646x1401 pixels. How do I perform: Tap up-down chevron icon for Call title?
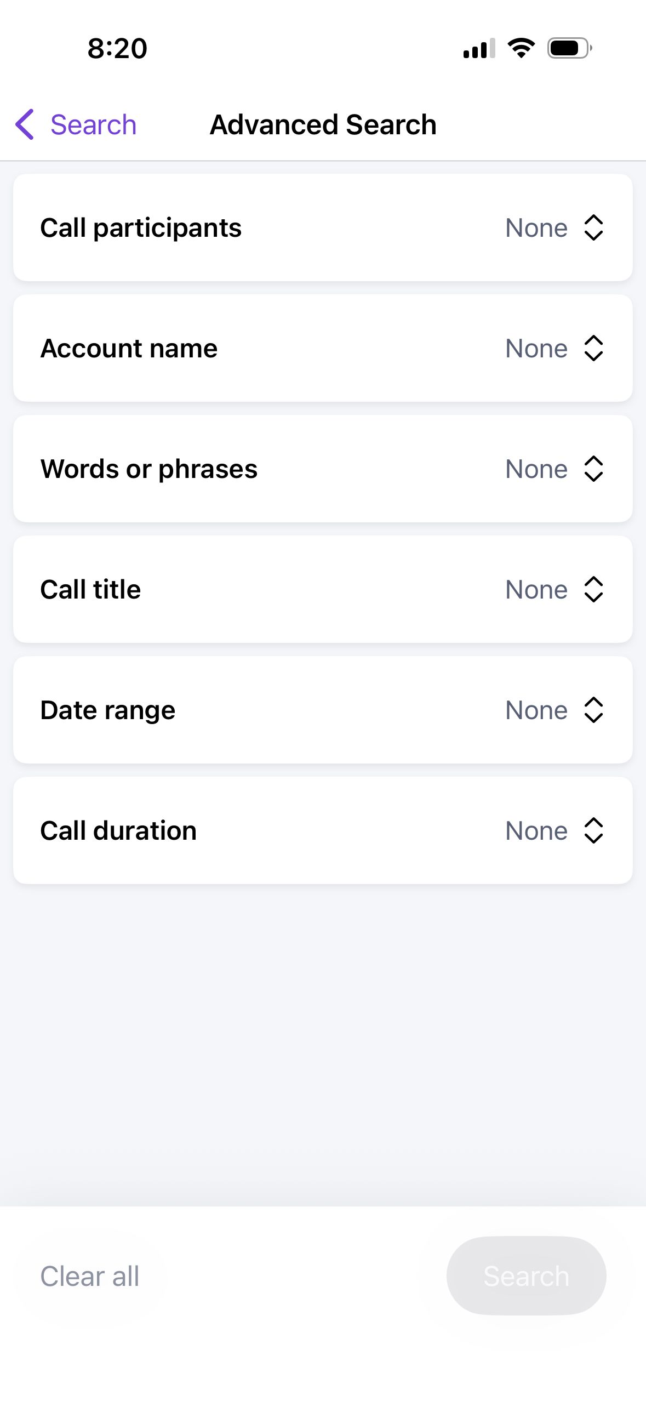click(x=593, y=589)
